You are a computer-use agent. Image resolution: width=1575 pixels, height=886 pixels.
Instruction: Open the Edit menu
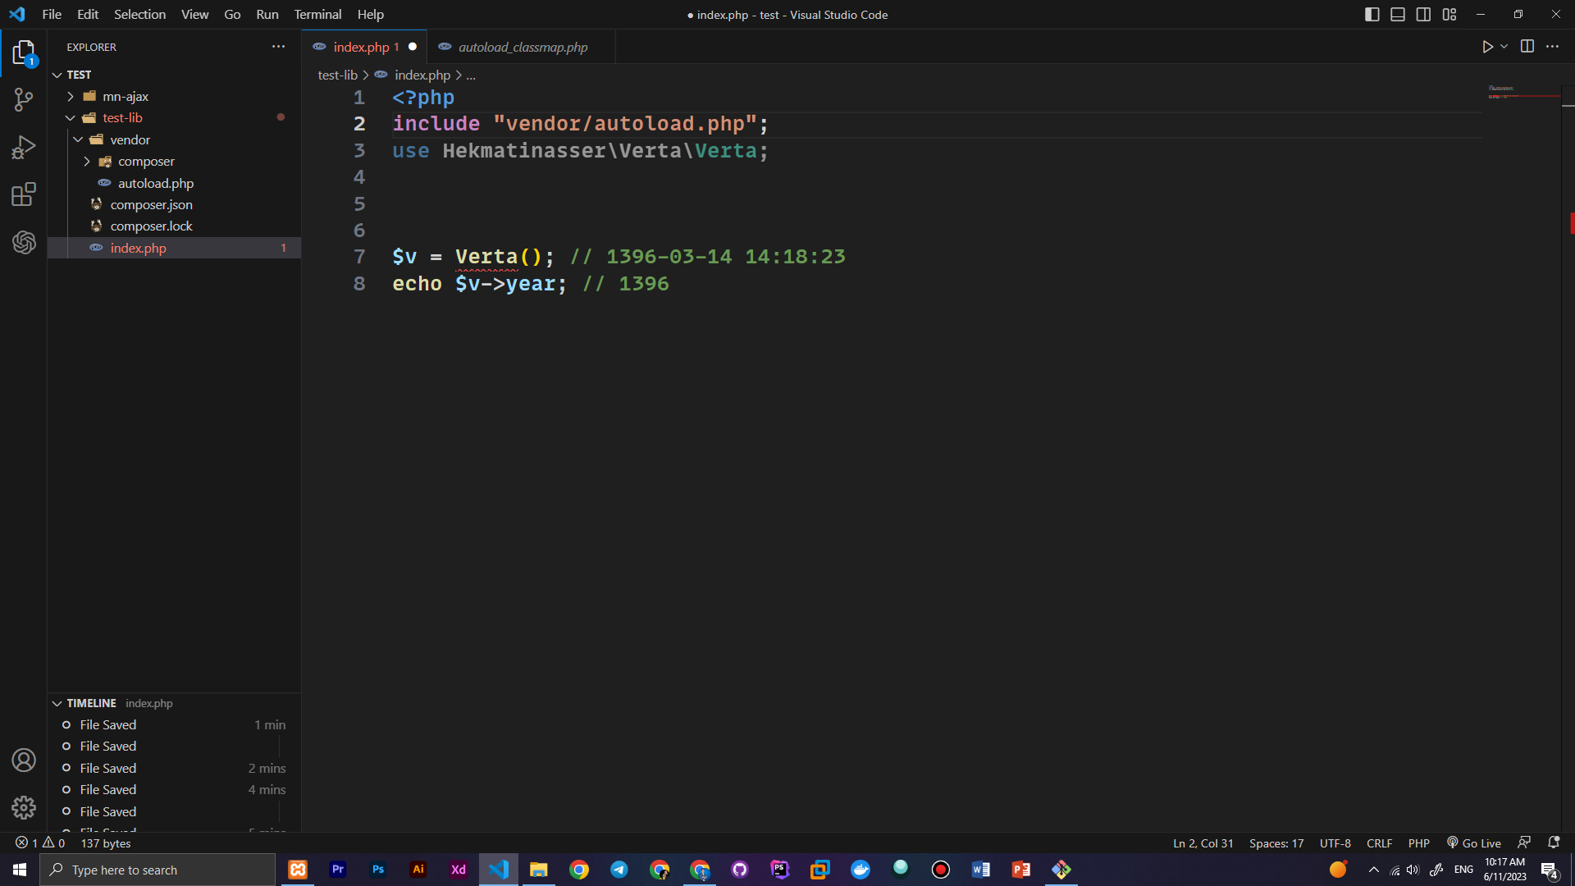coord(88,15)
